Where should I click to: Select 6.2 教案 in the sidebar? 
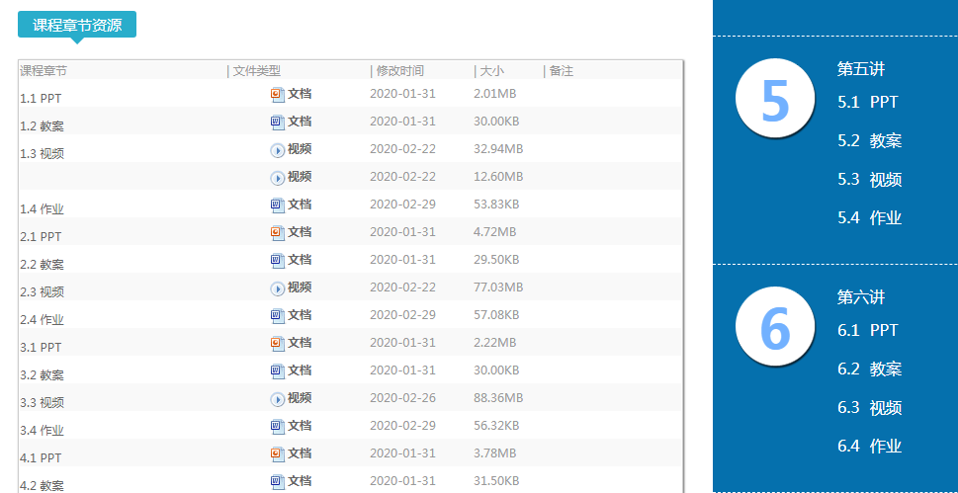coord(869,369)
